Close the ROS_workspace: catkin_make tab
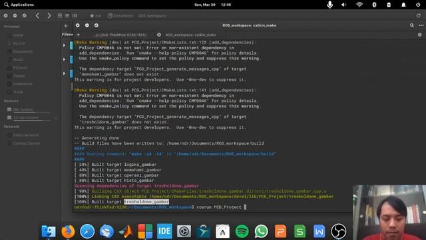 click(x=159, y=35)
